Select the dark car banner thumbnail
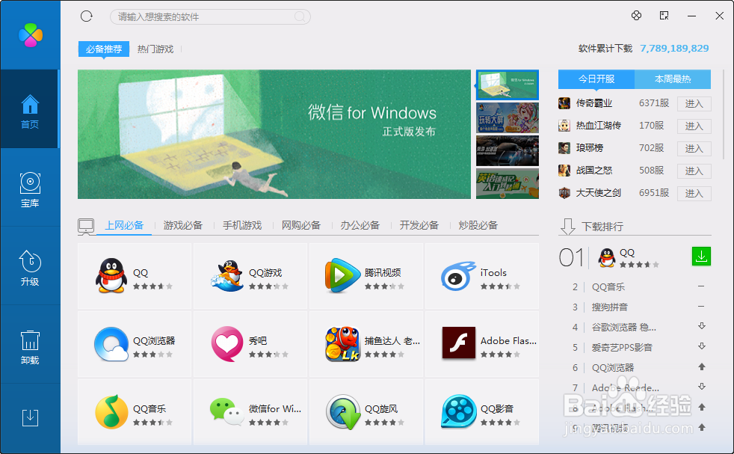 click(508, 151)
